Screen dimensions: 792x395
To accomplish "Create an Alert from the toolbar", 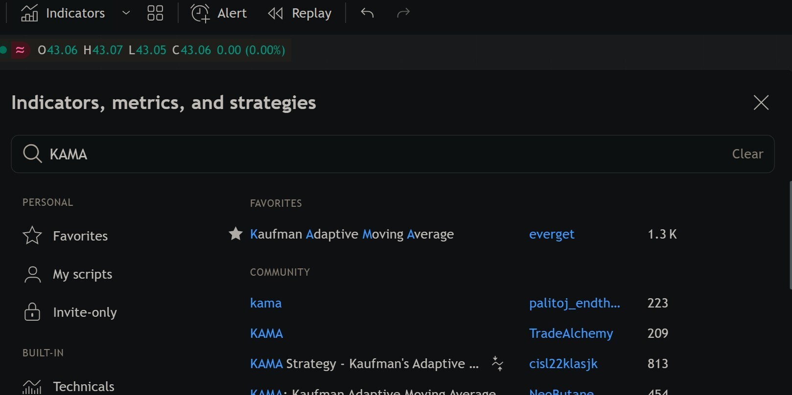I will pos(218,13).
